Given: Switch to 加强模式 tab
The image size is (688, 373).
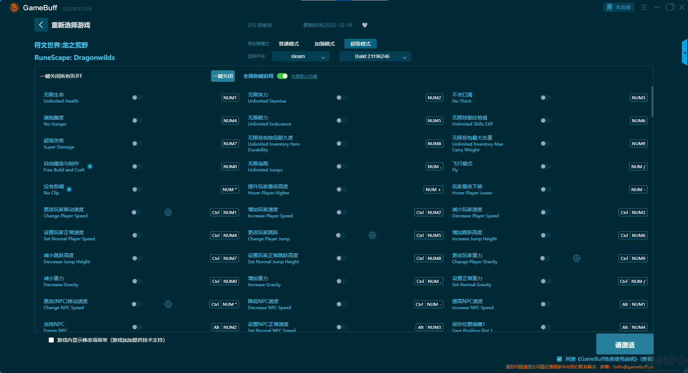Looking at the screenshot, I should (x=324, y=44).
